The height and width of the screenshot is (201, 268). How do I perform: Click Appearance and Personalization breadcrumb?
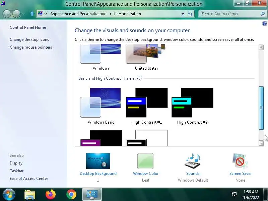pos(78,14)
